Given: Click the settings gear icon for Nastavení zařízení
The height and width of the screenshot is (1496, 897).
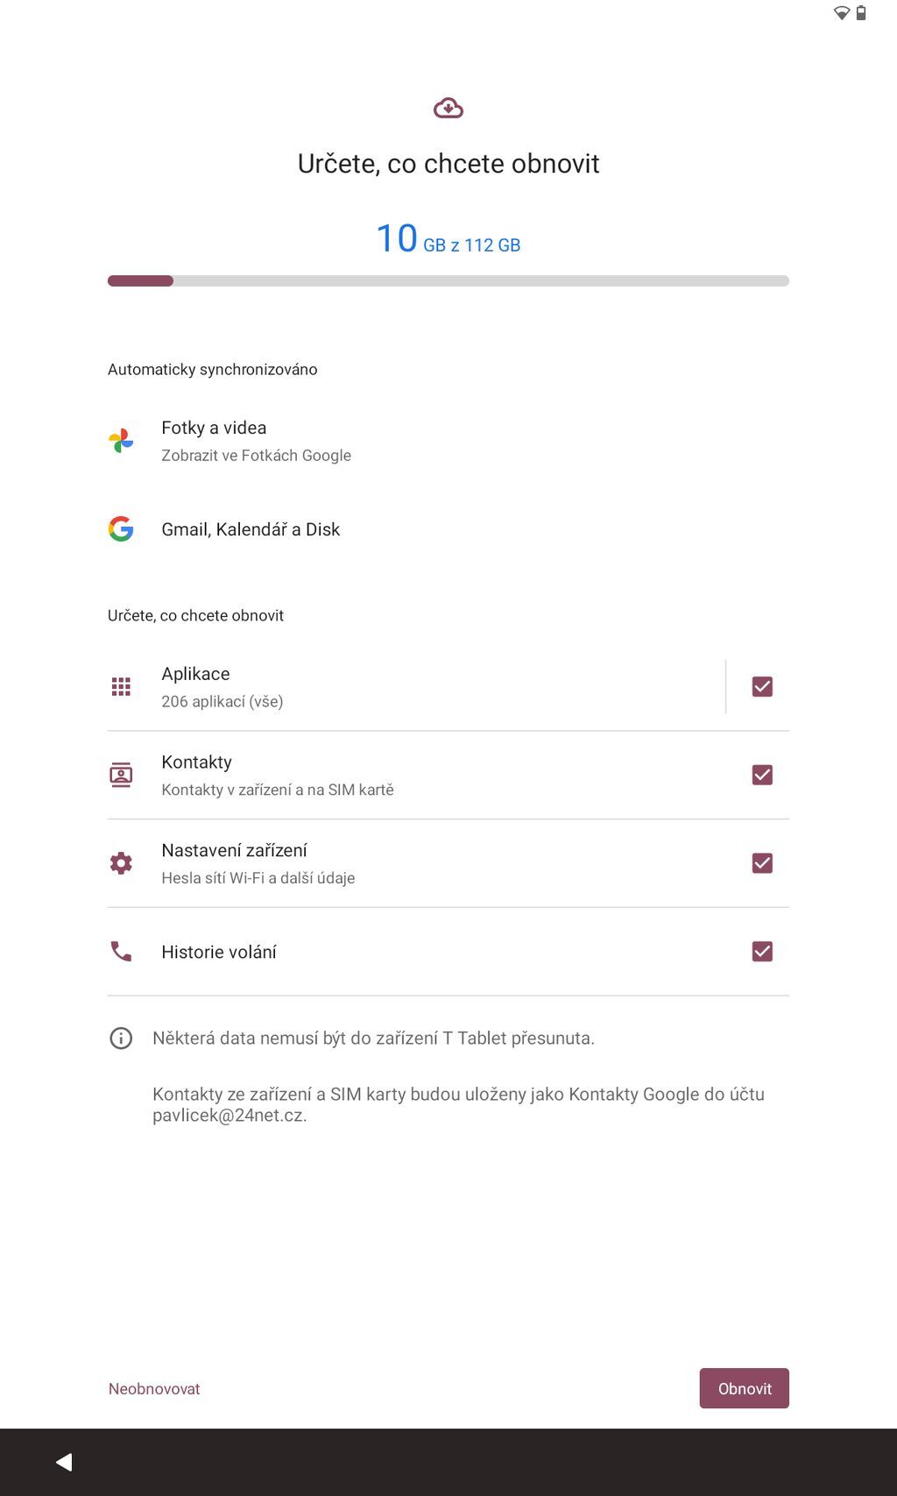Looking at the screenshot, I should point(122,862).
